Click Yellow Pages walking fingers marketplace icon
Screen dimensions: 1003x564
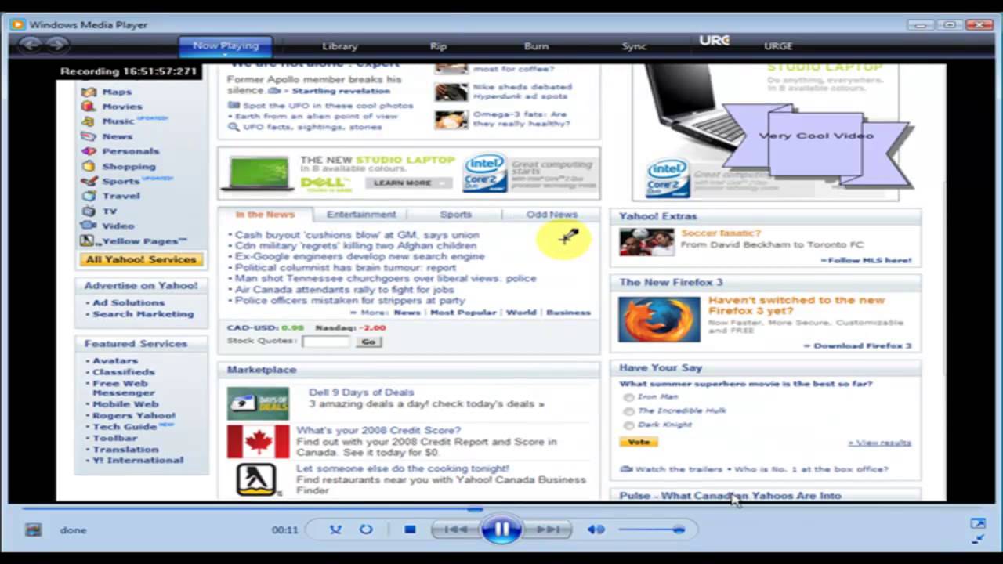(x=258, y=479)
